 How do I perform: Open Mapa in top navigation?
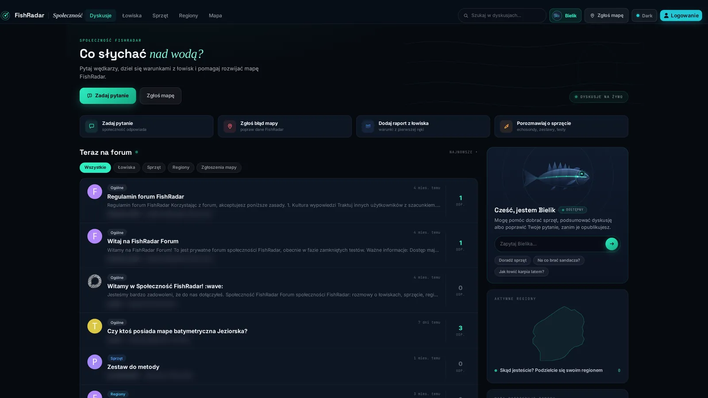215,15
